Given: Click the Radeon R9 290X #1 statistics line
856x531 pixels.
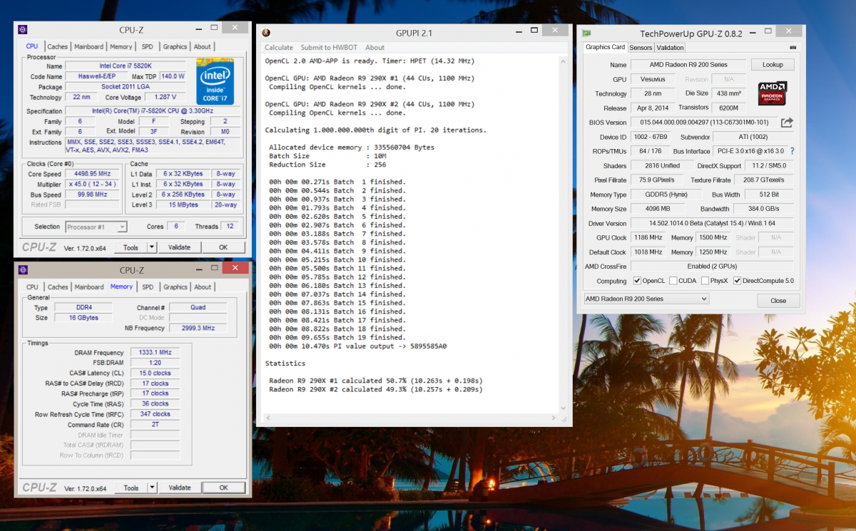Looking at the screenshot, I should (376, 381).
